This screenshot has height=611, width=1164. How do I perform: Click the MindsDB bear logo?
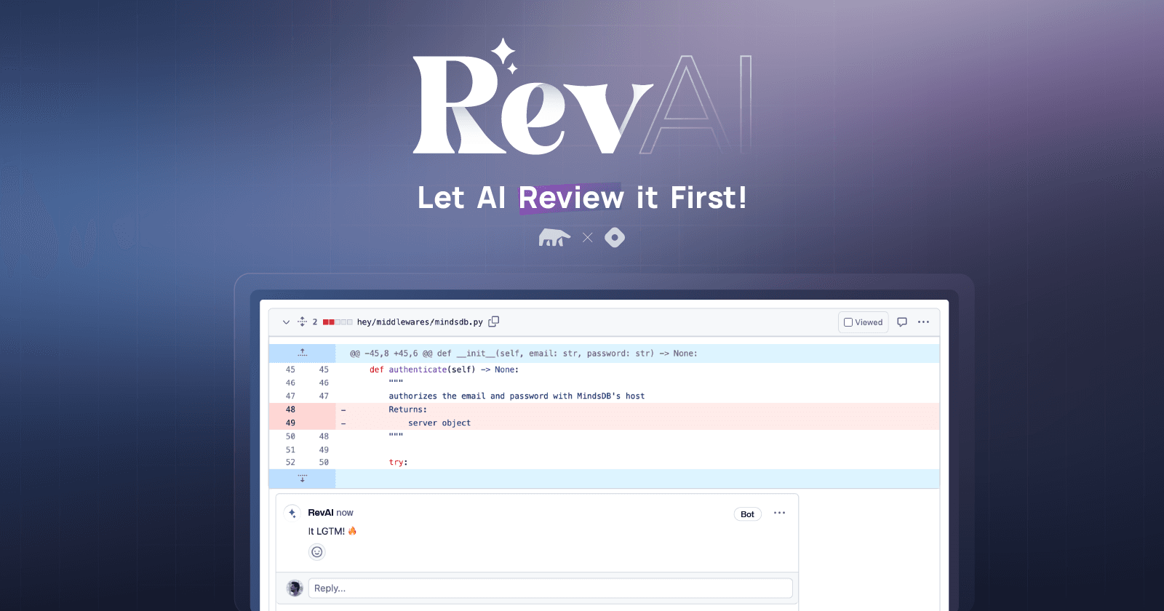click(x=554, y=237)
